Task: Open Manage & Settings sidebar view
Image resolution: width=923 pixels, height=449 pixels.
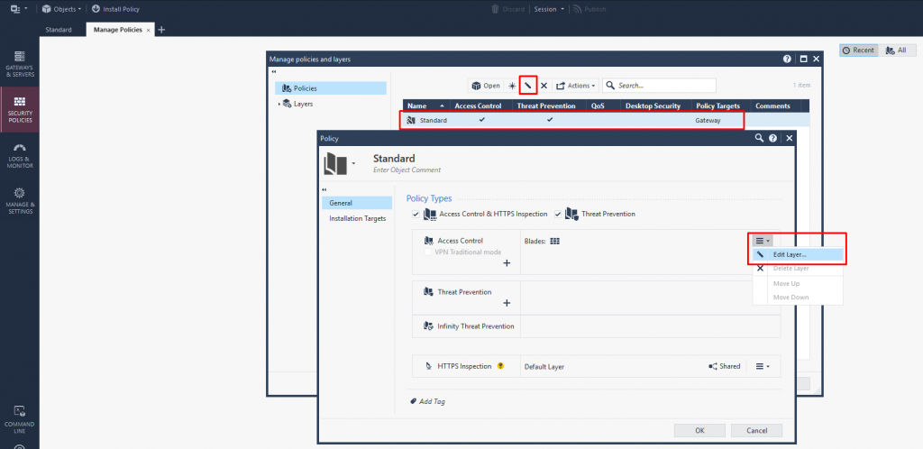Action: coord(19,200)
